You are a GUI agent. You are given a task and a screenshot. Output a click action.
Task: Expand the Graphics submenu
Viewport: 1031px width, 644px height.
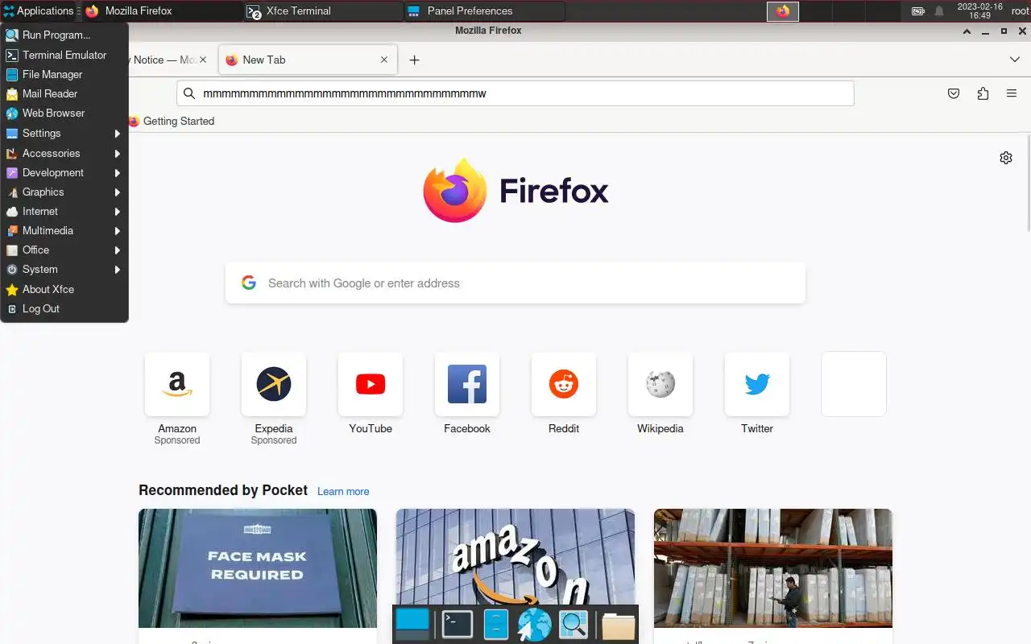click(x=64, y=192)
